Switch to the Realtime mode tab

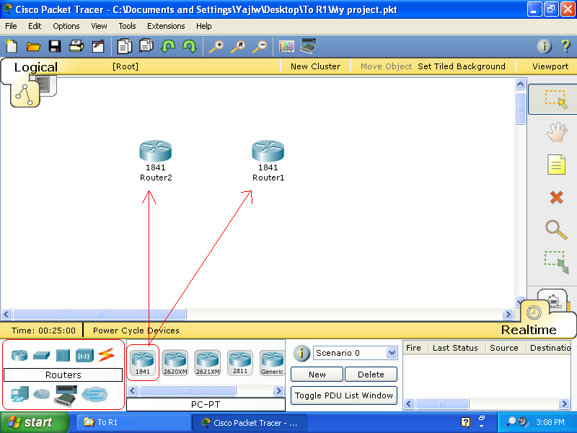[x=529, y=330]
